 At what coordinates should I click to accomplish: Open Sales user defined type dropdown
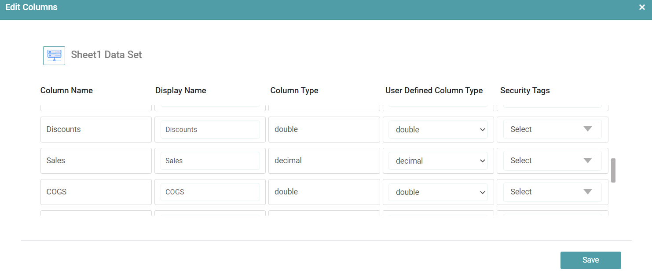pyautogui.click(x=438, y=161)
